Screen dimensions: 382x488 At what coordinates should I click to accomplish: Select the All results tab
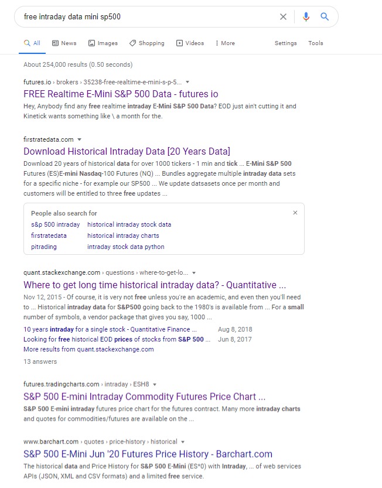[32, 43]
